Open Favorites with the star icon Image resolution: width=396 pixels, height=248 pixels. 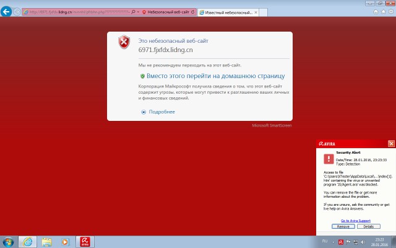click(384, 12)
